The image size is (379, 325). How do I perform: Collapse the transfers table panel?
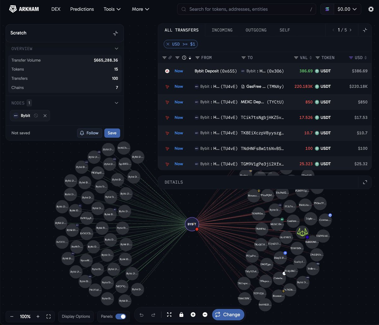coord(365,30)
